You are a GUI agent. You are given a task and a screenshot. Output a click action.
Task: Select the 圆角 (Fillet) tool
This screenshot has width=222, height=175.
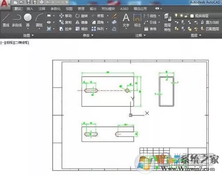[x=98, y=22]
